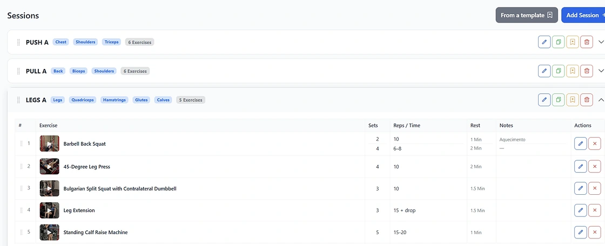This screenshot has height=246, width=605.
Task: Click the 15 + drop reps value
Action: tap(405, 210)
